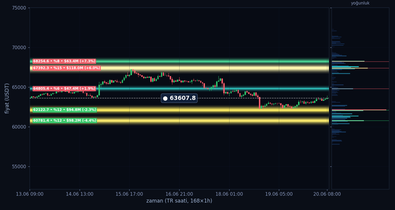This screenshot has height=210, width=395.
Task: Click the zaman (TR saati, 168×1h) axis title
Action: pos(179,201)
